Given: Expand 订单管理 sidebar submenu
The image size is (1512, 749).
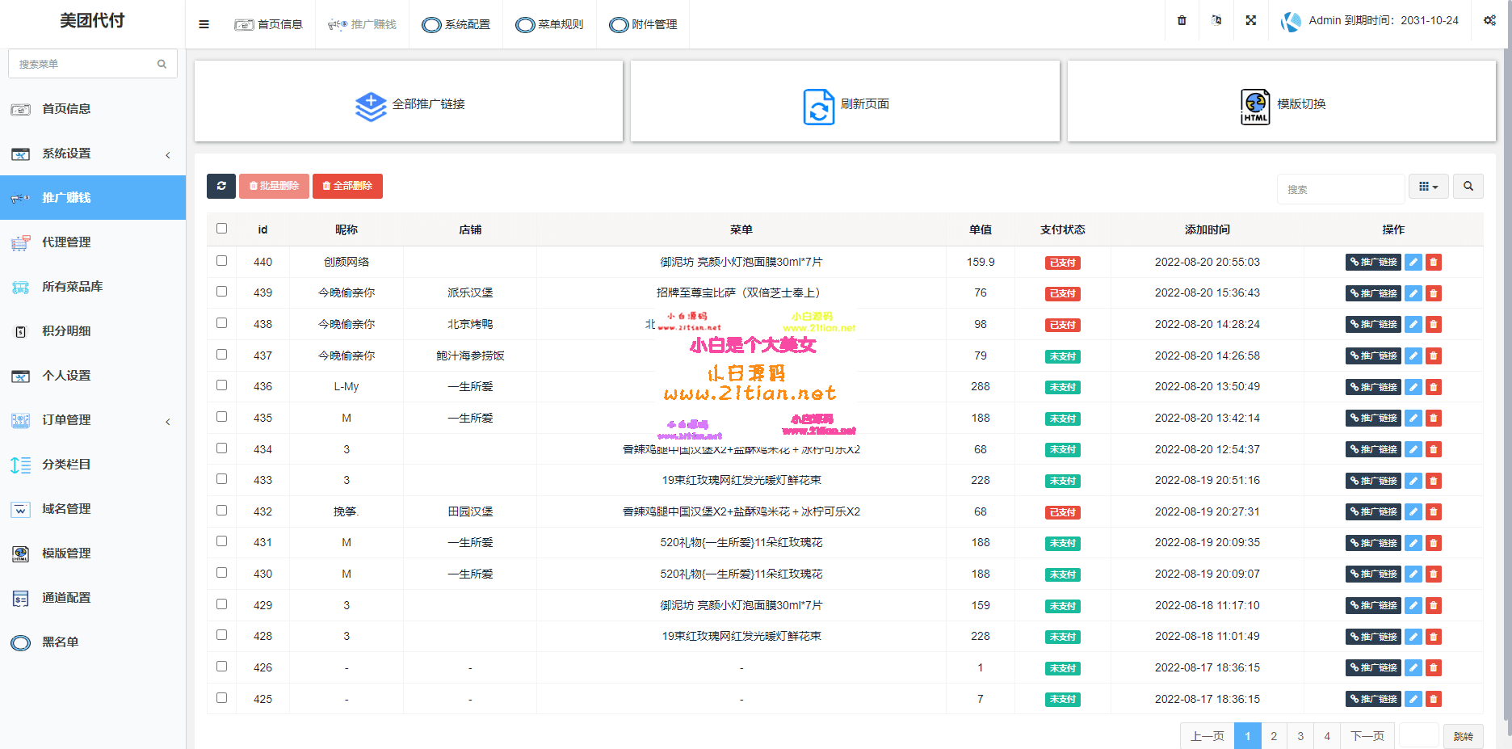Looking at the screenshot, I should pos(93,420).
